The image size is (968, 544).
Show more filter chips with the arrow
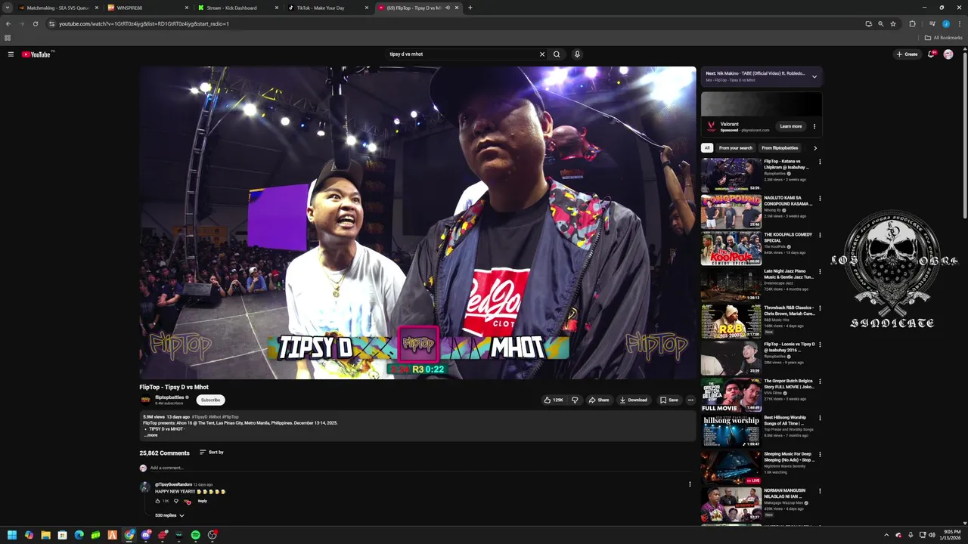point(815,148)
